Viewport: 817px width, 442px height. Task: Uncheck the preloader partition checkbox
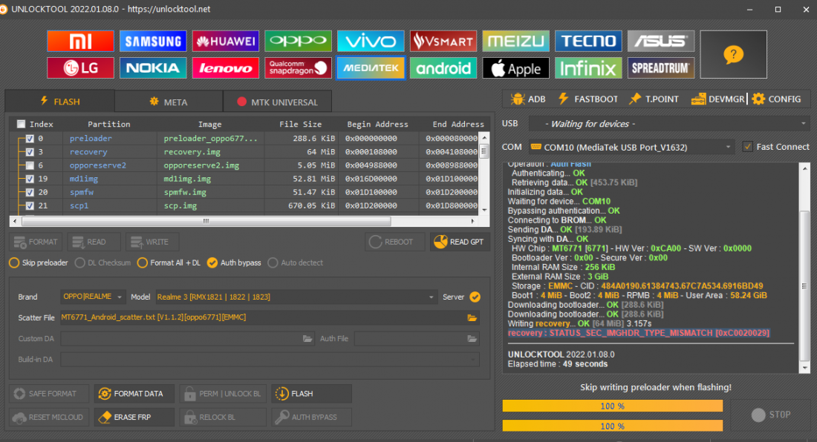[30, 139]
